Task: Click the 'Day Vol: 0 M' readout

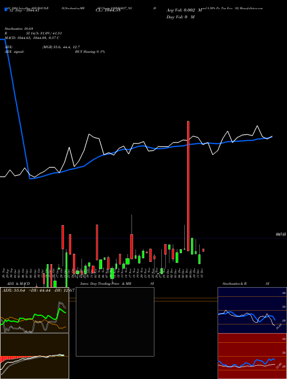Action: [180, 17]
